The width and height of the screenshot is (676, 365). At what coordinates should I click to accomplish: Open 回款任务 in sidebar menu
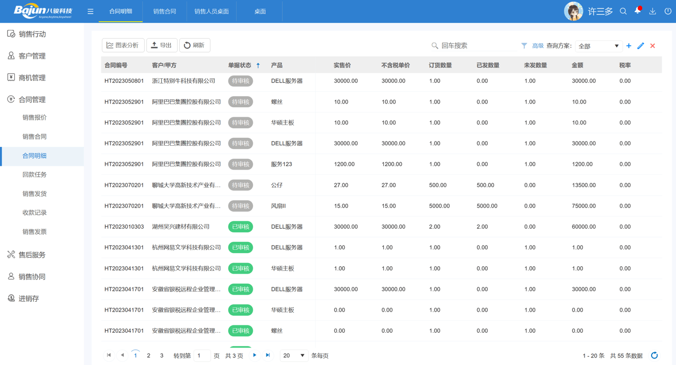(34, 174)
